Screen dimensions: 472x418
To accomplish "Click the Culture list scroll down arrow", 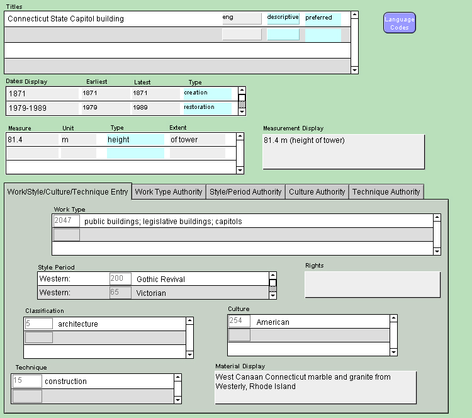I will tap(393, 352).
